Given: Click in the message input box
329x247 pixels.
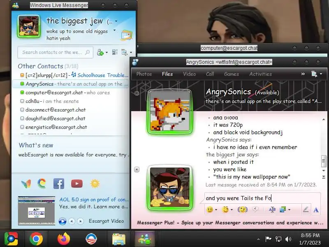Looking at the screenshot, I should pyautogui.click(x=262, y=198).
